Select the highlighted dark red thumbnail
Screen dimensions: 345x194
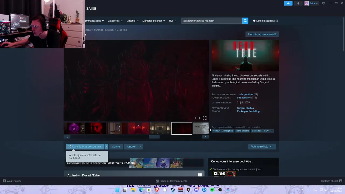coord(182,129)
